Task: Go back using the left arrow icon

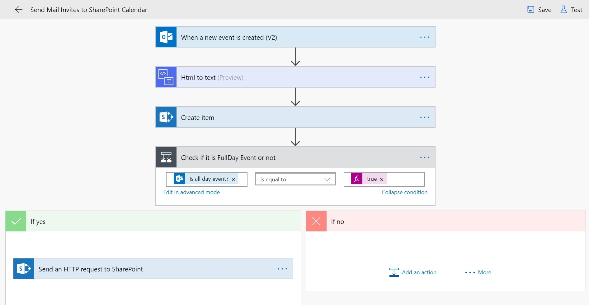Action: click(19, 10)
